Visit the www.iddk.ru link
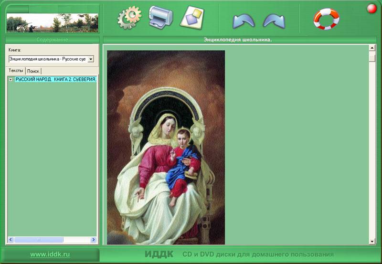382x264 pixels. (x=50, y=254)
